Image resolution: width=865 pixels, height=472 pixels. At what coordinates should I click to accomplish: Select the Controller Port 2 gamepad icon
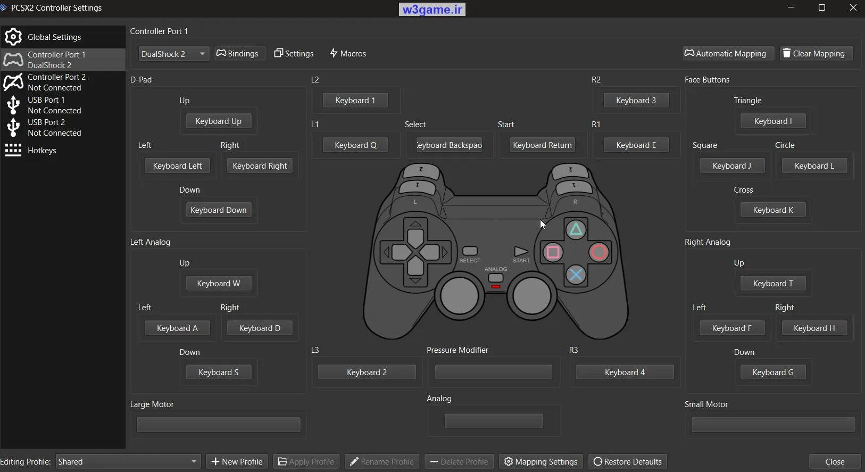pyautogui.click(x=13, y=82)
